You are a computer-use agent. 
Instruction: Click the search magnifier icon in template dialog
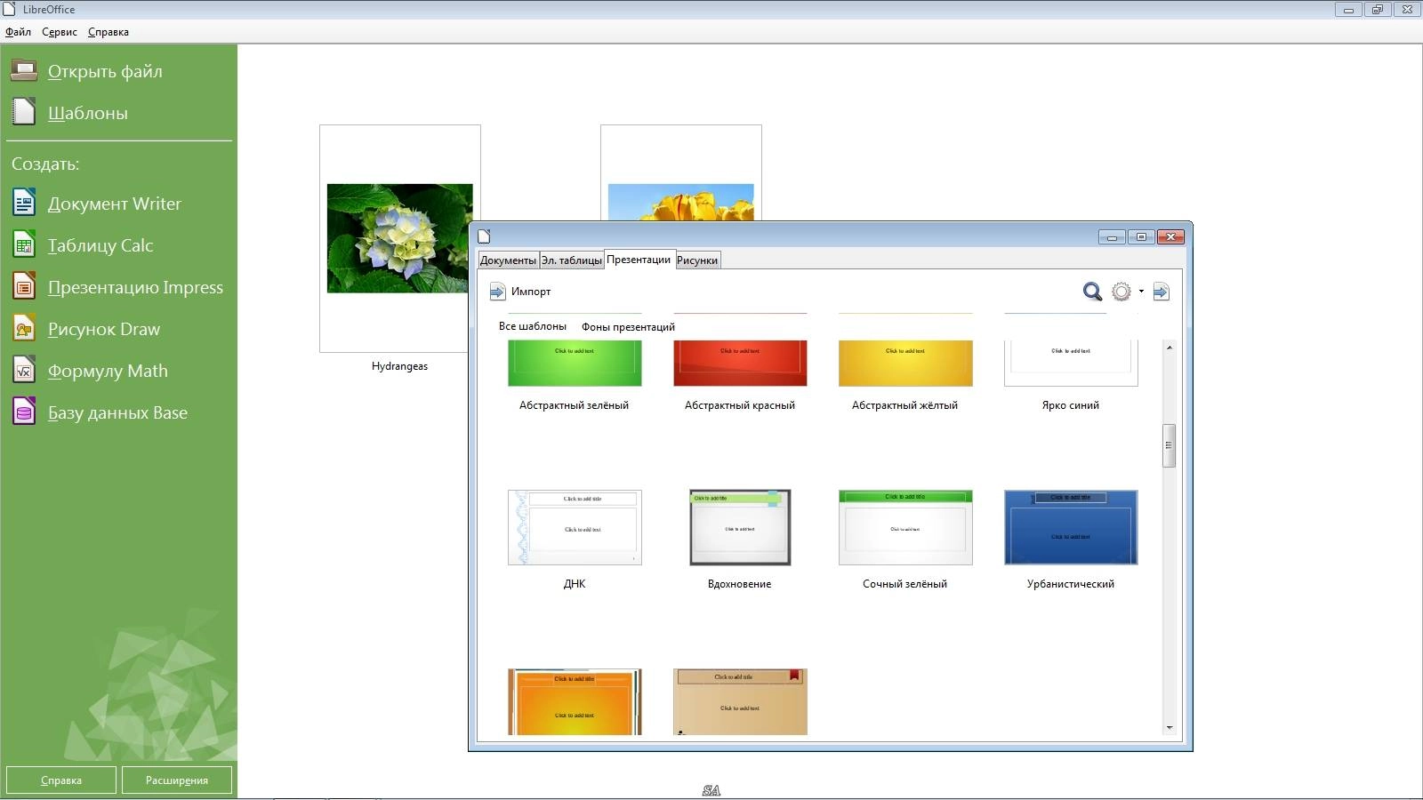coord(1092,292)
